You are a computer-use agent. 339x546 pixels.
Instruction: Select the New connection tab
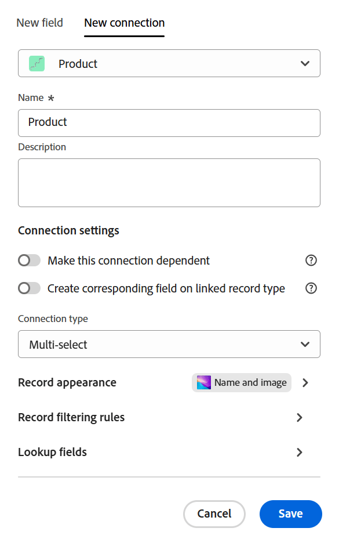point(124,23)
